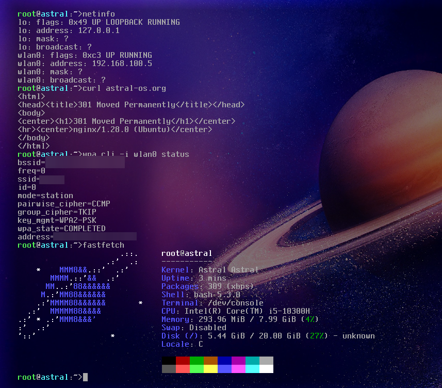Pick the black swatch in fastfetch palette
Image resolution: width=442 pixels, height=388 pixels.
pyautogui.click(x=169, y=361)
